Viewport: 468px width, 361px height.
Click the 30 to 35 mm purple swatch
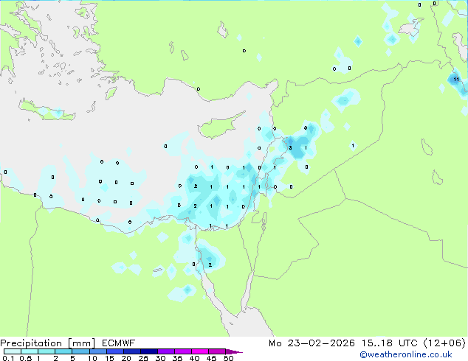point(165,351)
